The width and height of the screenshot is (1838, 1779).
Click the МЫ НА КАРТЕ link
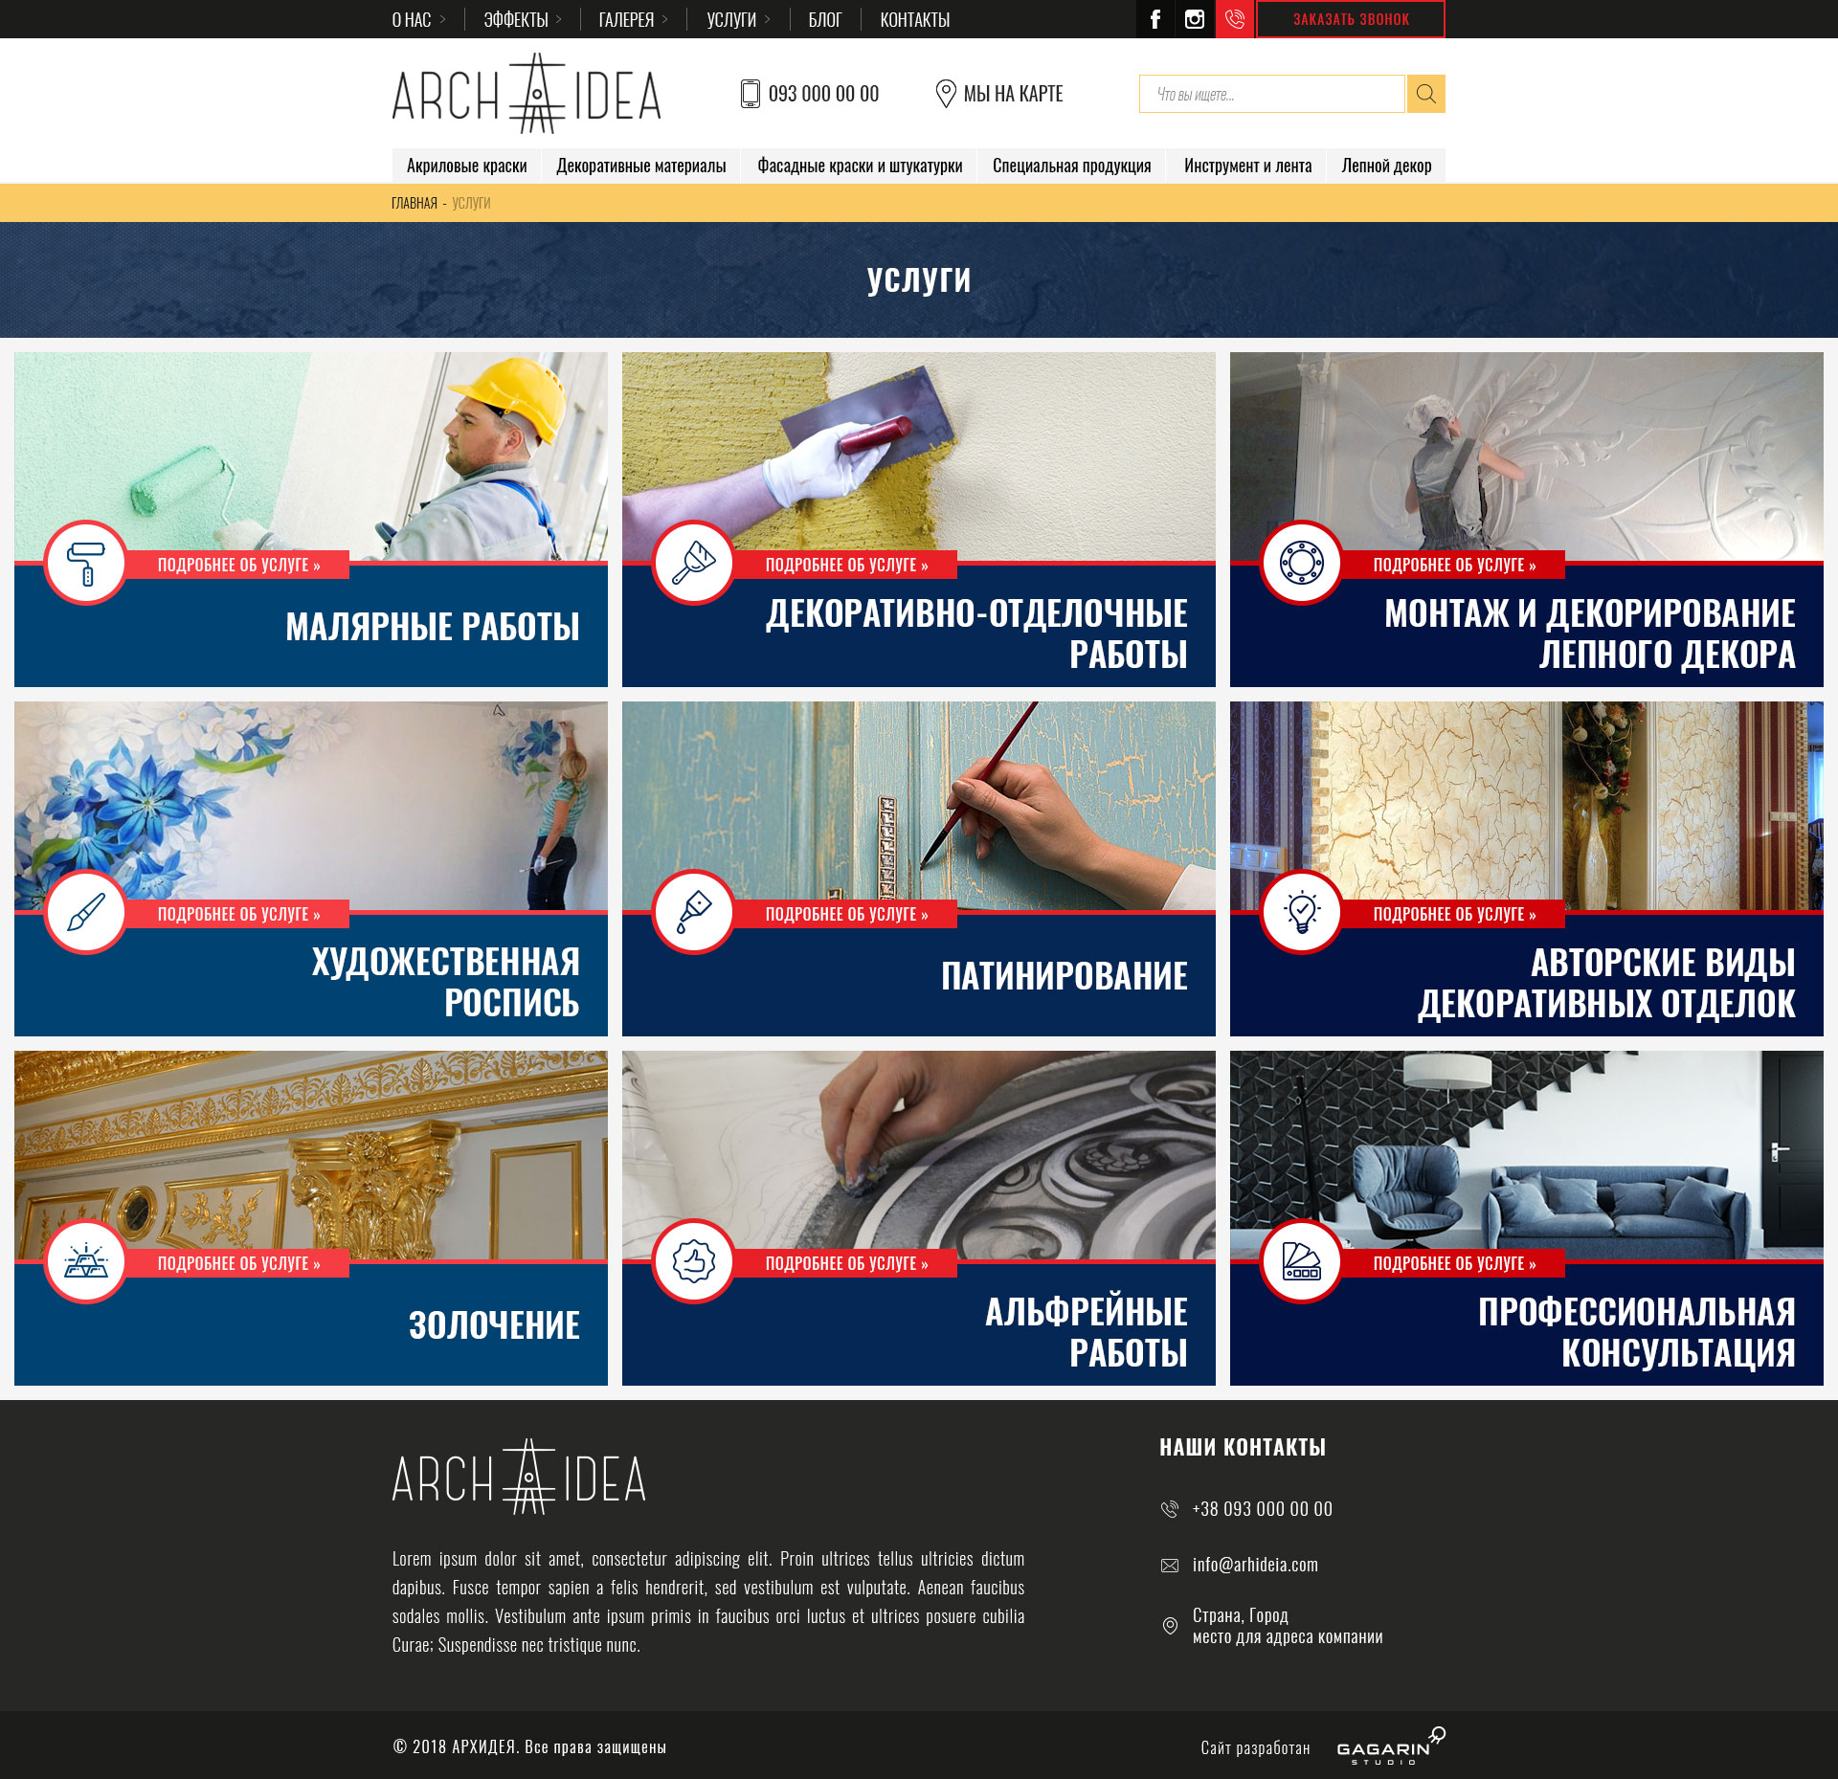(1013, 94)
